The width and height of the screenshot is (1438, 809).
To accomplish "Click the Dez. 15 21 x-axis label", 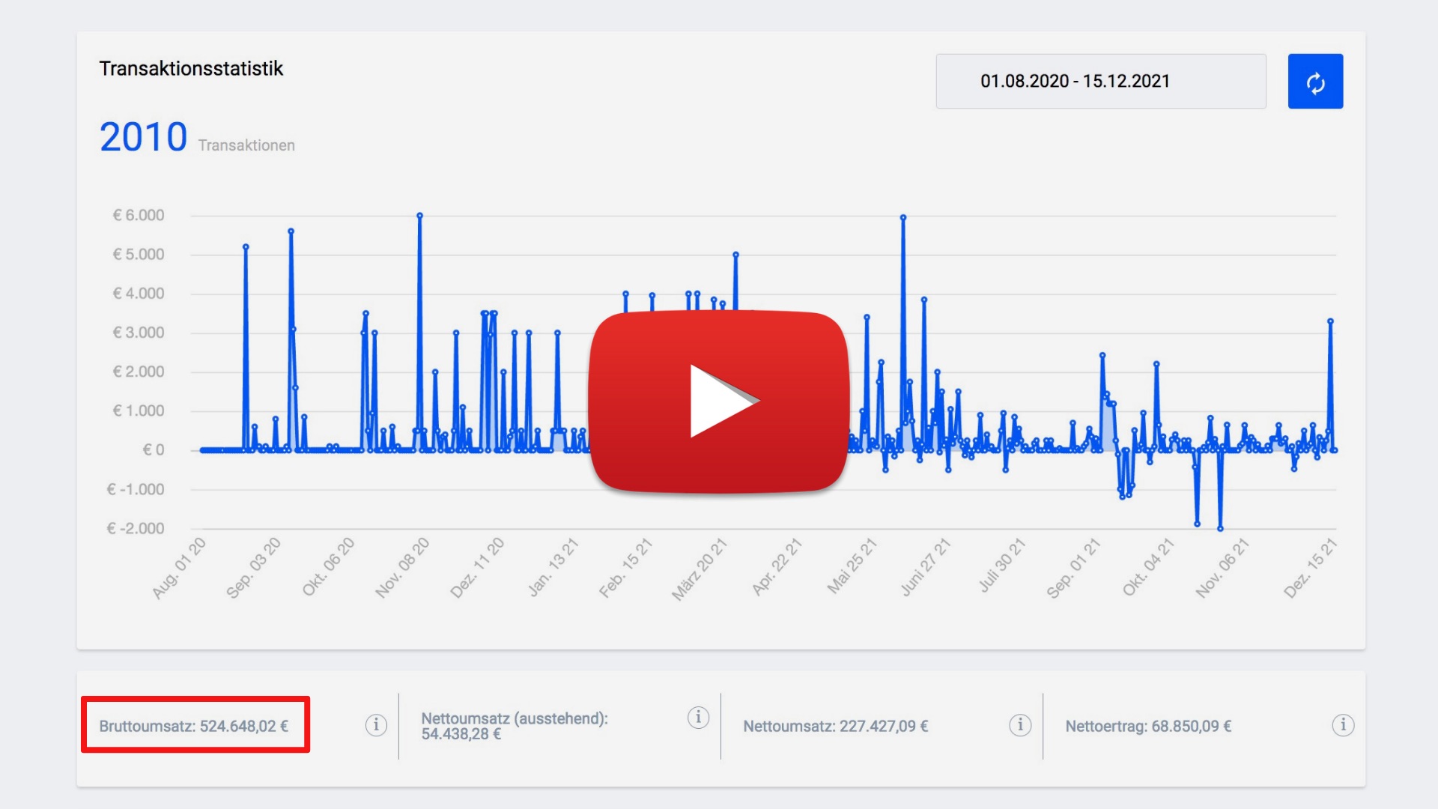I will pos(1311,569).
